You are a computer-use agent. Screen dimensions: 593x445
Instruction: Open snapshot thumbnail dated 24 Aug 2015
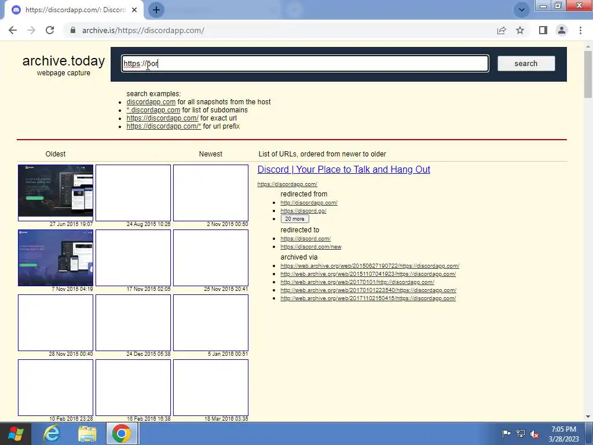133,193
